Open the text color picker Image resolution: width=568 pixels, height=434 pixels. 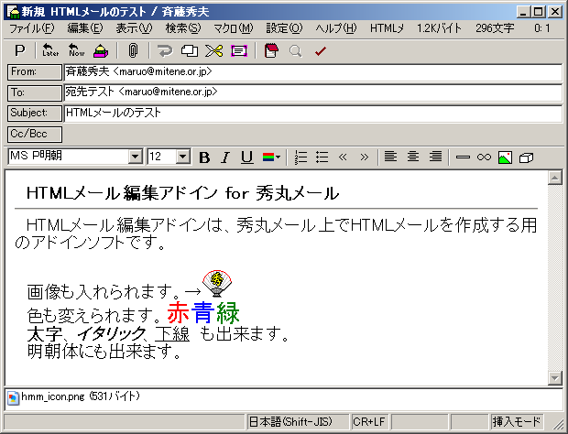(271, 157)
